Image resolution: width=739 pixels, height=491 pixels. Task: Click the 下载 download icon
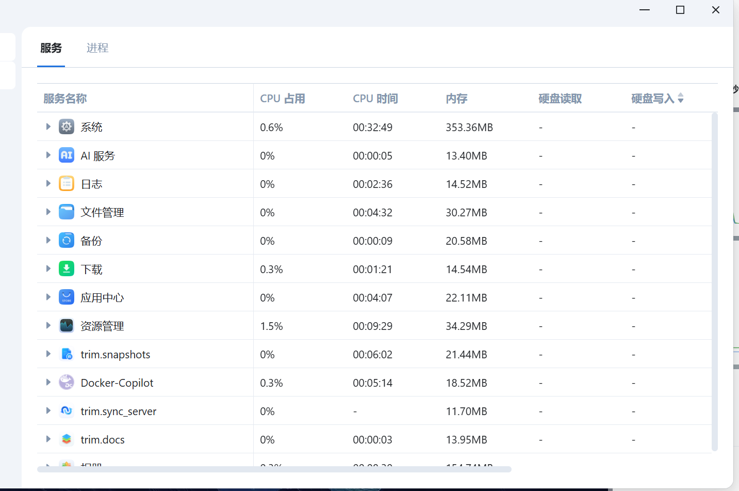coord(67,268)
